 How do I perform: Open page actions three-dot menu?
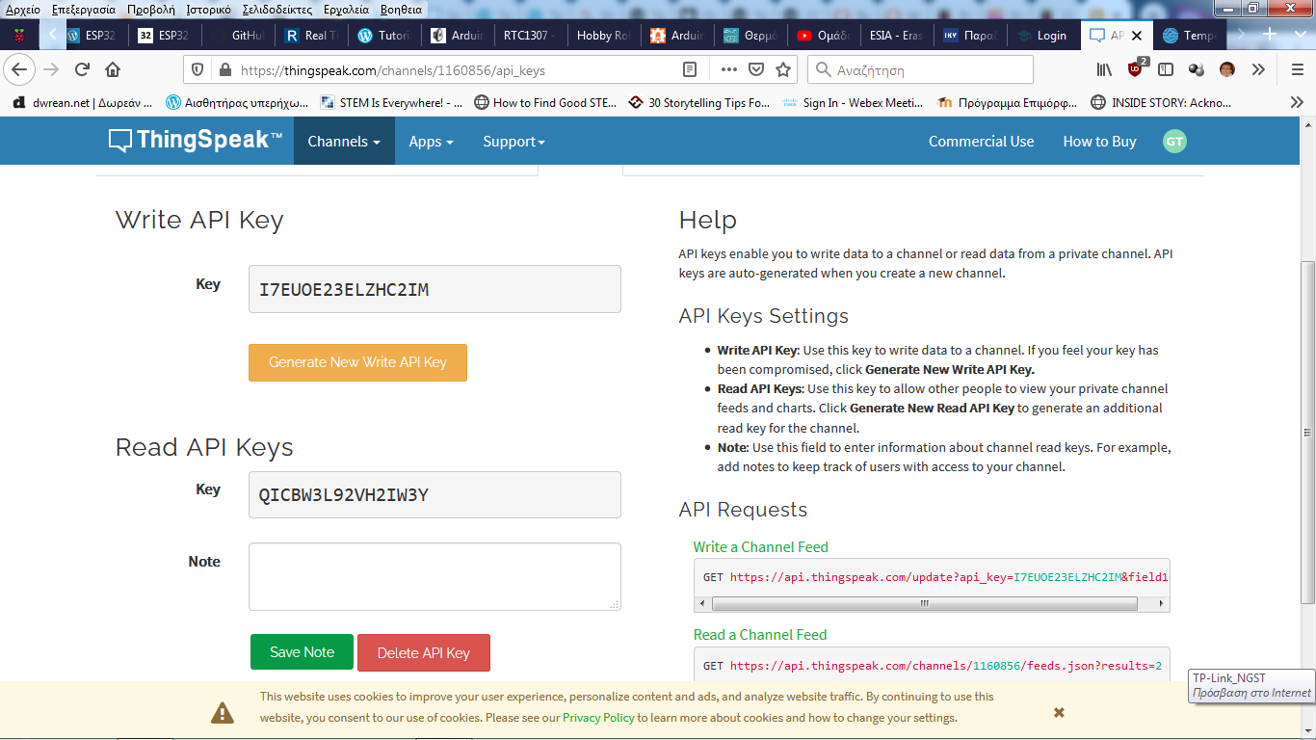point(729,69)
